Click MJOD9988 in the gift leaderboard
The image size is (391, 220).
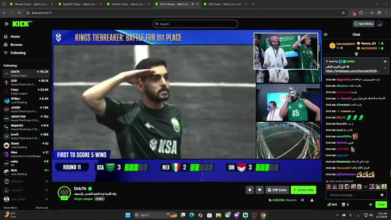369,48
